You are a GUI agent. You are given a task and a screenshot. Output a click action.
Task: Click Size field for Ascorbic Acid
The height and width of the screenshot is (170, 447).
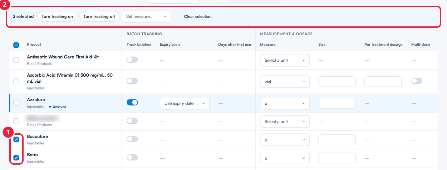[337, 82]
